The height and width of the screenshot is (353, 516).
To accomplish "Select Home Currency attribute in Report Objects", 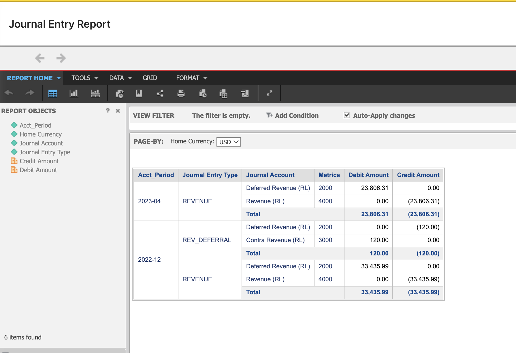I will coord(40,134).
